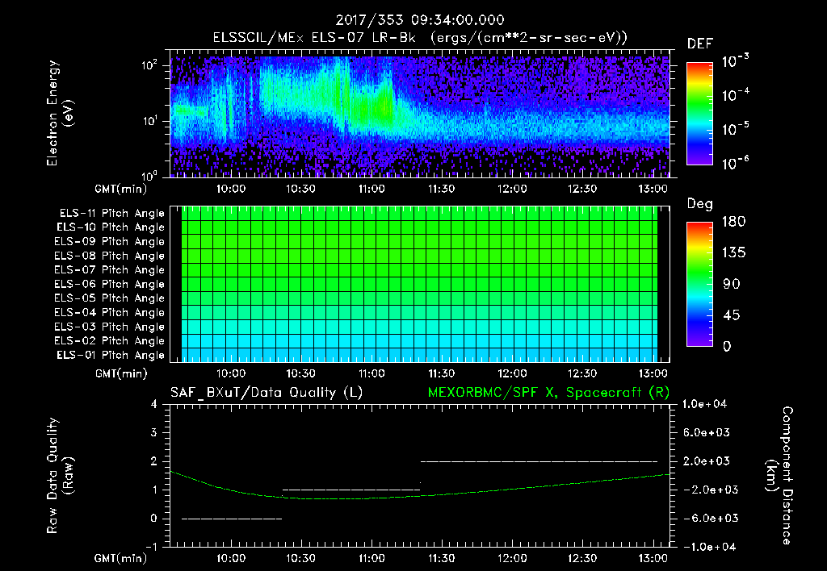Click the 135 value on Deg color scale
The width and height of the screenshot is (827, 571).
tap(733, 252)
